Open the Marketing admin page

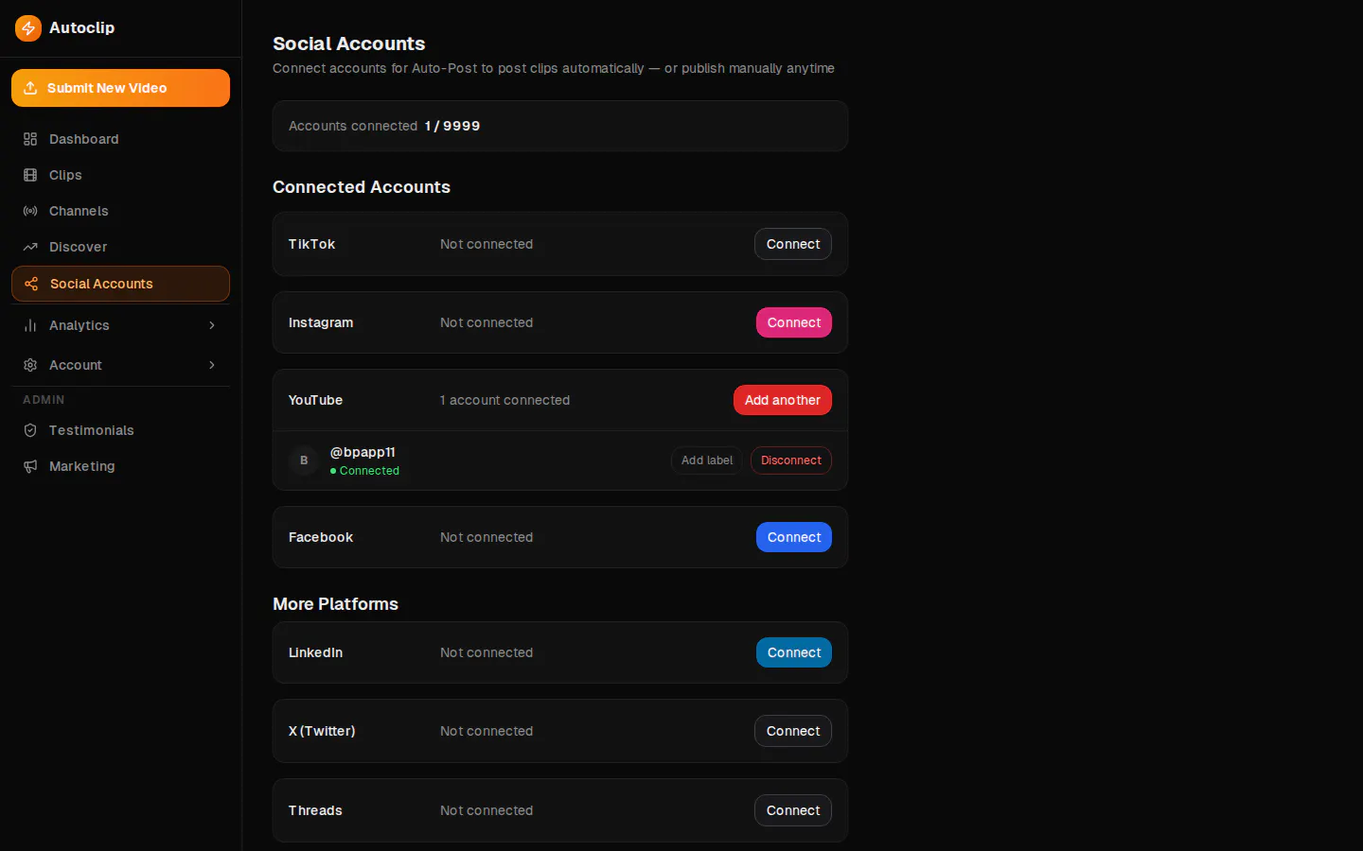[x=120, y=466]
